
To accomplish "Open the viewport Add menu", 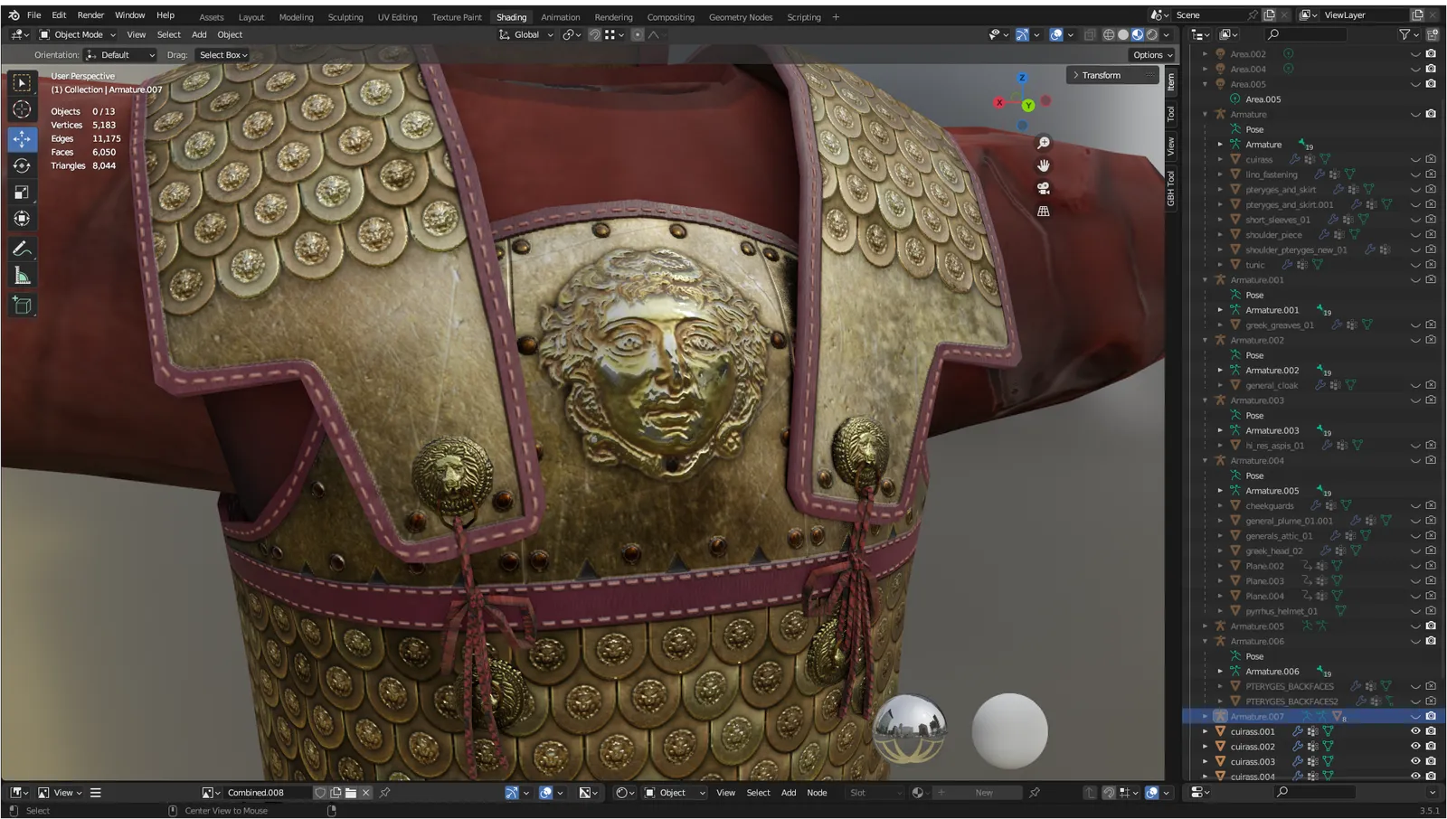I will [199, 34].
